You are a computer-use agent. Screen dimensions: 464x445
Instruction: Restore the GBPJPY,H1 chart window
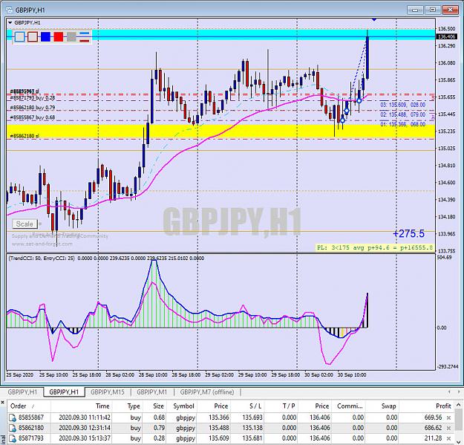click(x=432, y=10)
